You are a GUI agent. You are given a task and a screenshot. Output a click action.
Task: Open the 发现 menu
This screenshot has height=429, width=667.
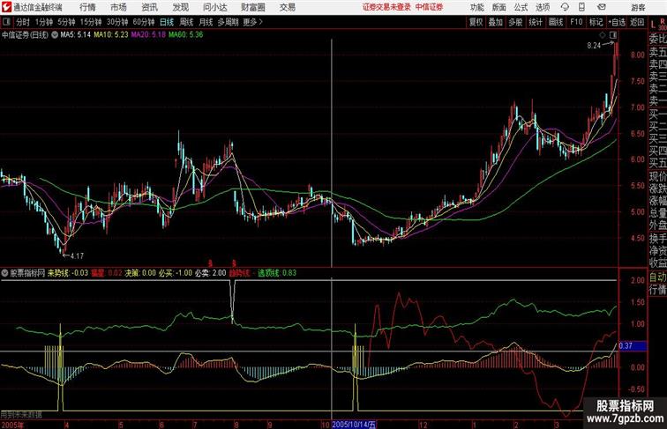pos(180,7)
